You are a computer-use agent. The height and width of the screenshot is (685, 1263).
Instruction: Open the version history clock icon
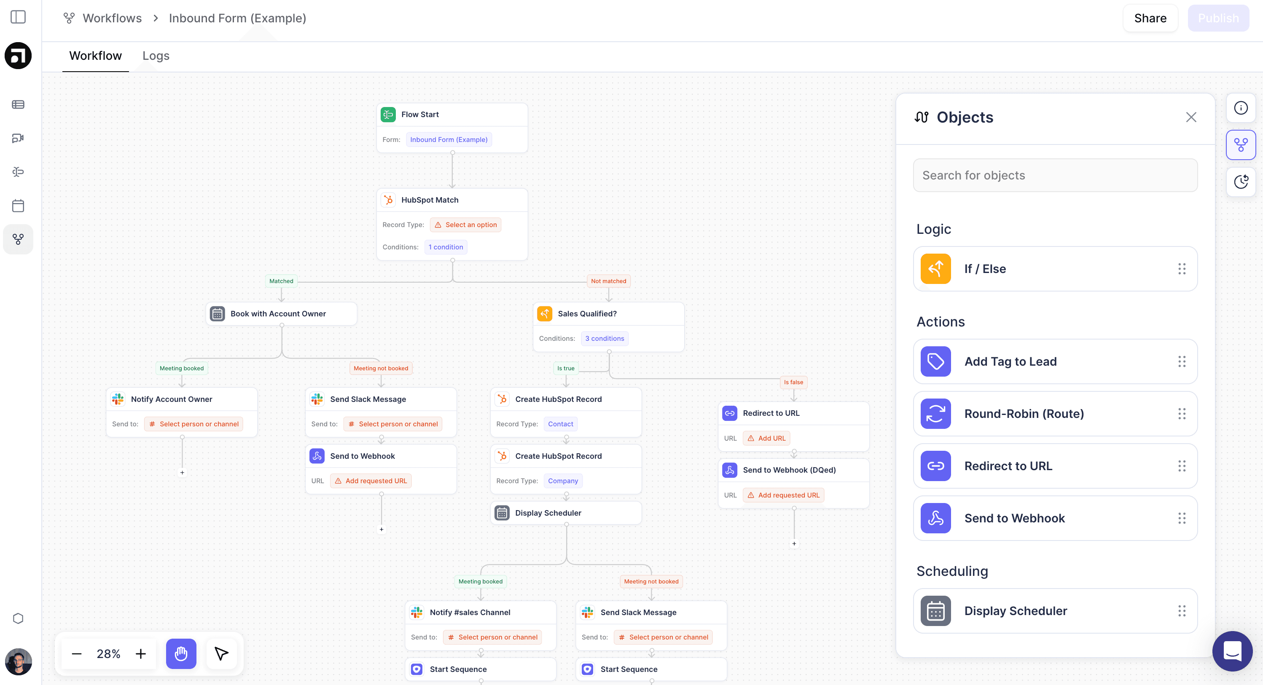[x=1240, y=182]
